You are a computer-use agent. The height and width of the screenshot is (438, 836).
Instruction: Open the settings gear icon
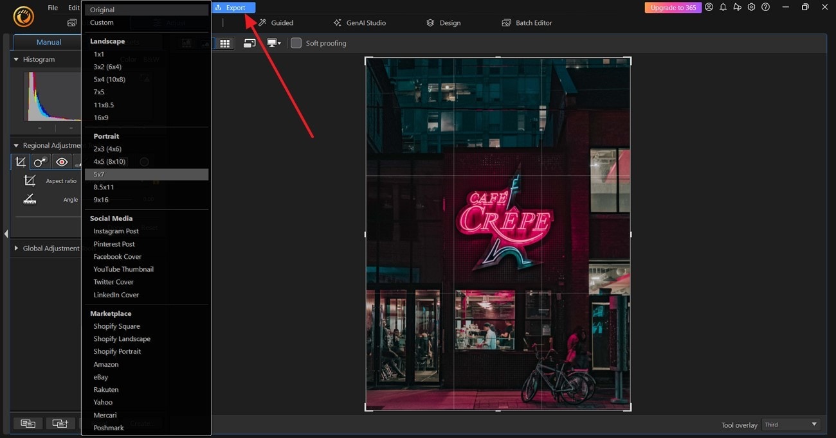[751, 7]
